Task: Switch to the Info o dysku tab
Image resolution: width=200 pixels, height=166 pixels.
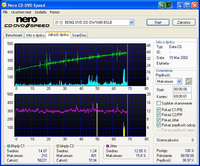Action: (35, 35)
